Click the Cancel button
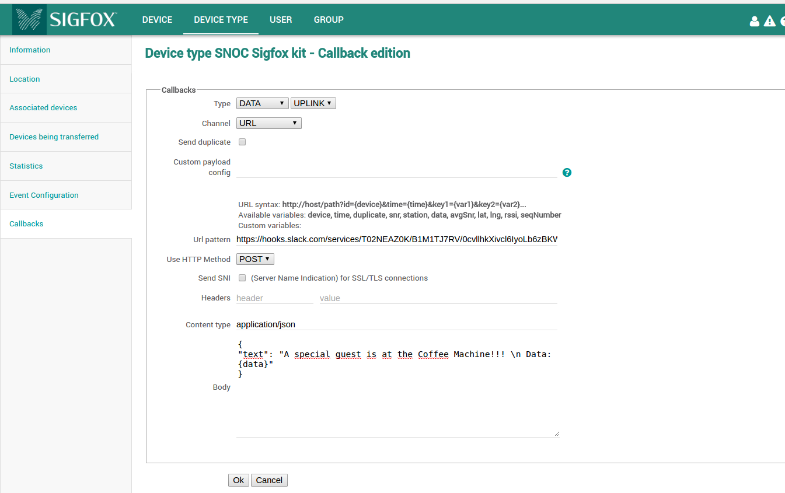785x493 pixels. coord(269,480)
